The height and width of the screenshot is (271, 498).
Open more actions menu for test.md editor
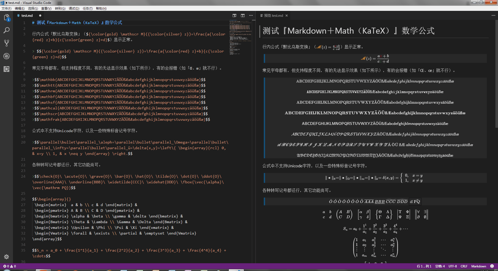(251, 16)
